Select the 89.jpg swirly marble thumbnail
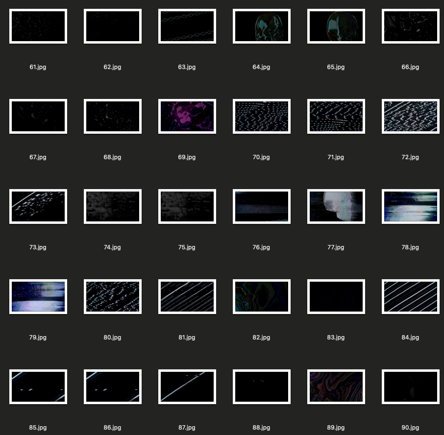The width and height of the screenshot is (444, 435). tap(336, 387)
